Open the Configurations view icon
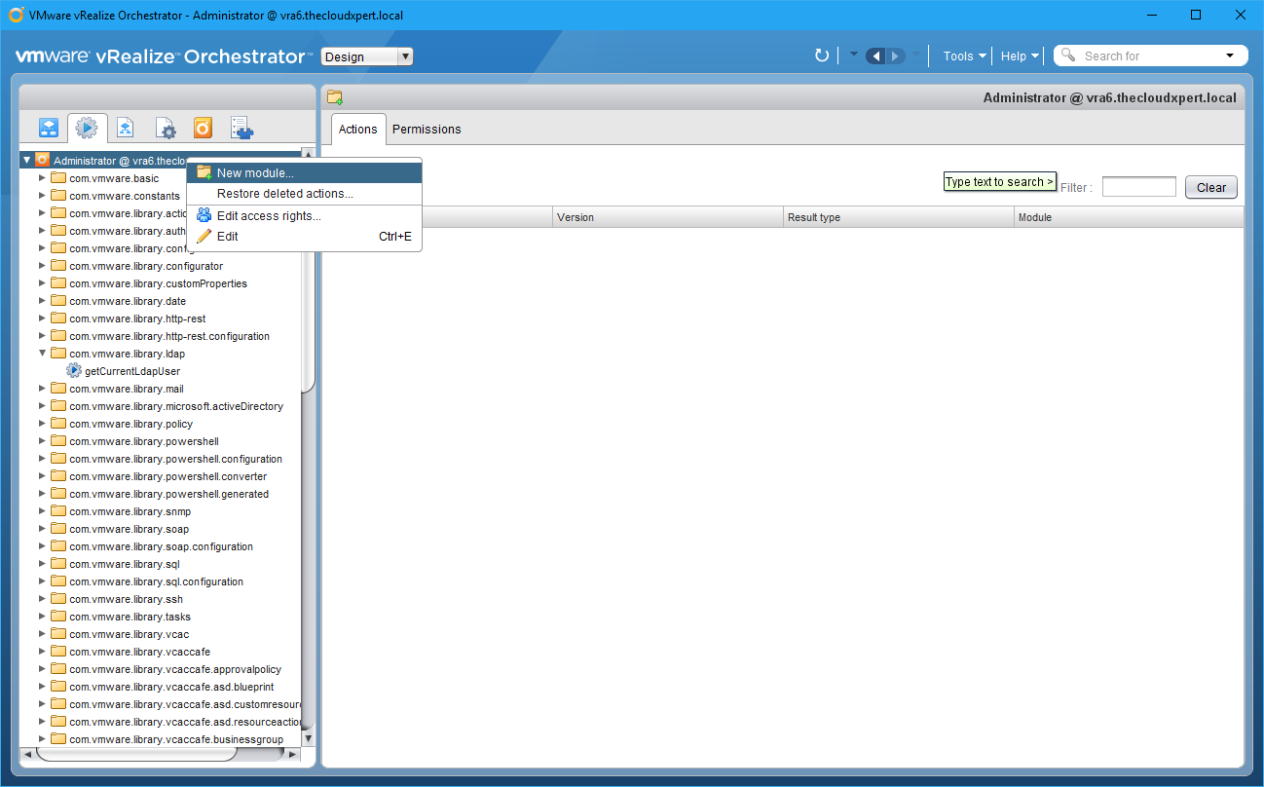1264x787 pixels. tap(166, 128)
